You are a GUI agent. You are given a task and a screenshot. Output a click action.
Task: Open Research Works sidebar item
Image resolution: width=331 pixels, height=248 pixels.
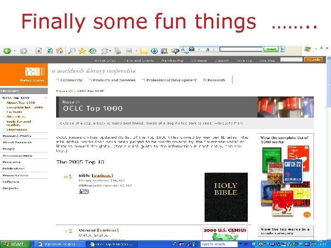pos(17,136)
